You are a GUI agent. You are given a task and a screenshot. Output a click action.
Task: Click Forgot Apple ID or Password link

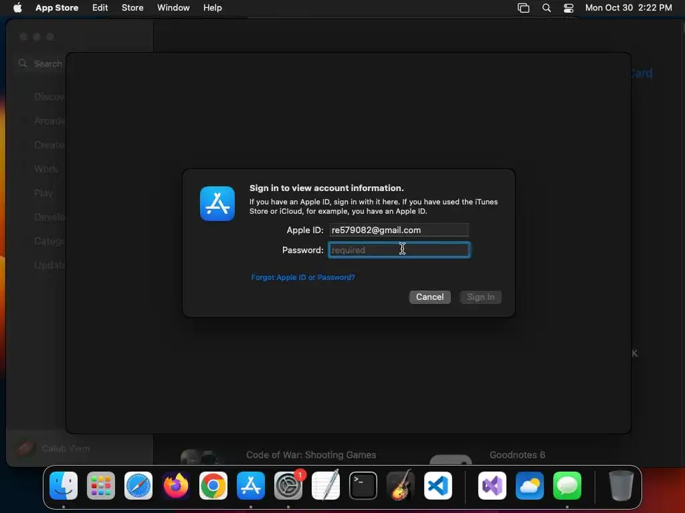click(303, 277)
